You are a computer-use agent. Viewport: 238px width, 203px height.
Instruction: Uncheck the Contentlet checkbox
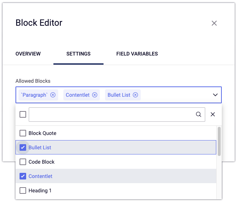(x=23, y=176)
